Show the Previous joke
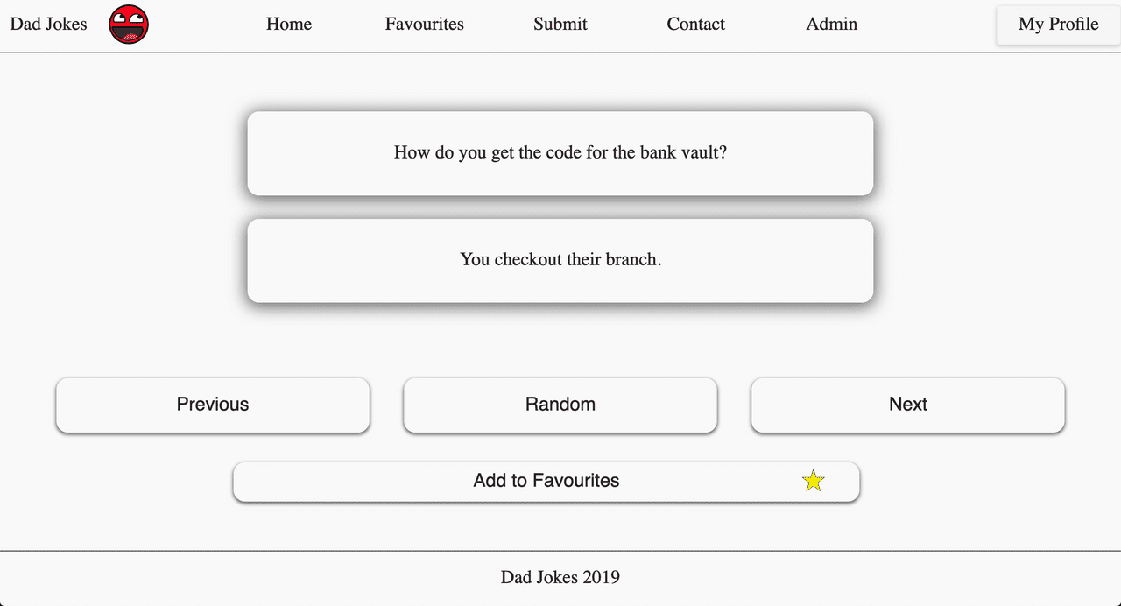 (213, 405)
